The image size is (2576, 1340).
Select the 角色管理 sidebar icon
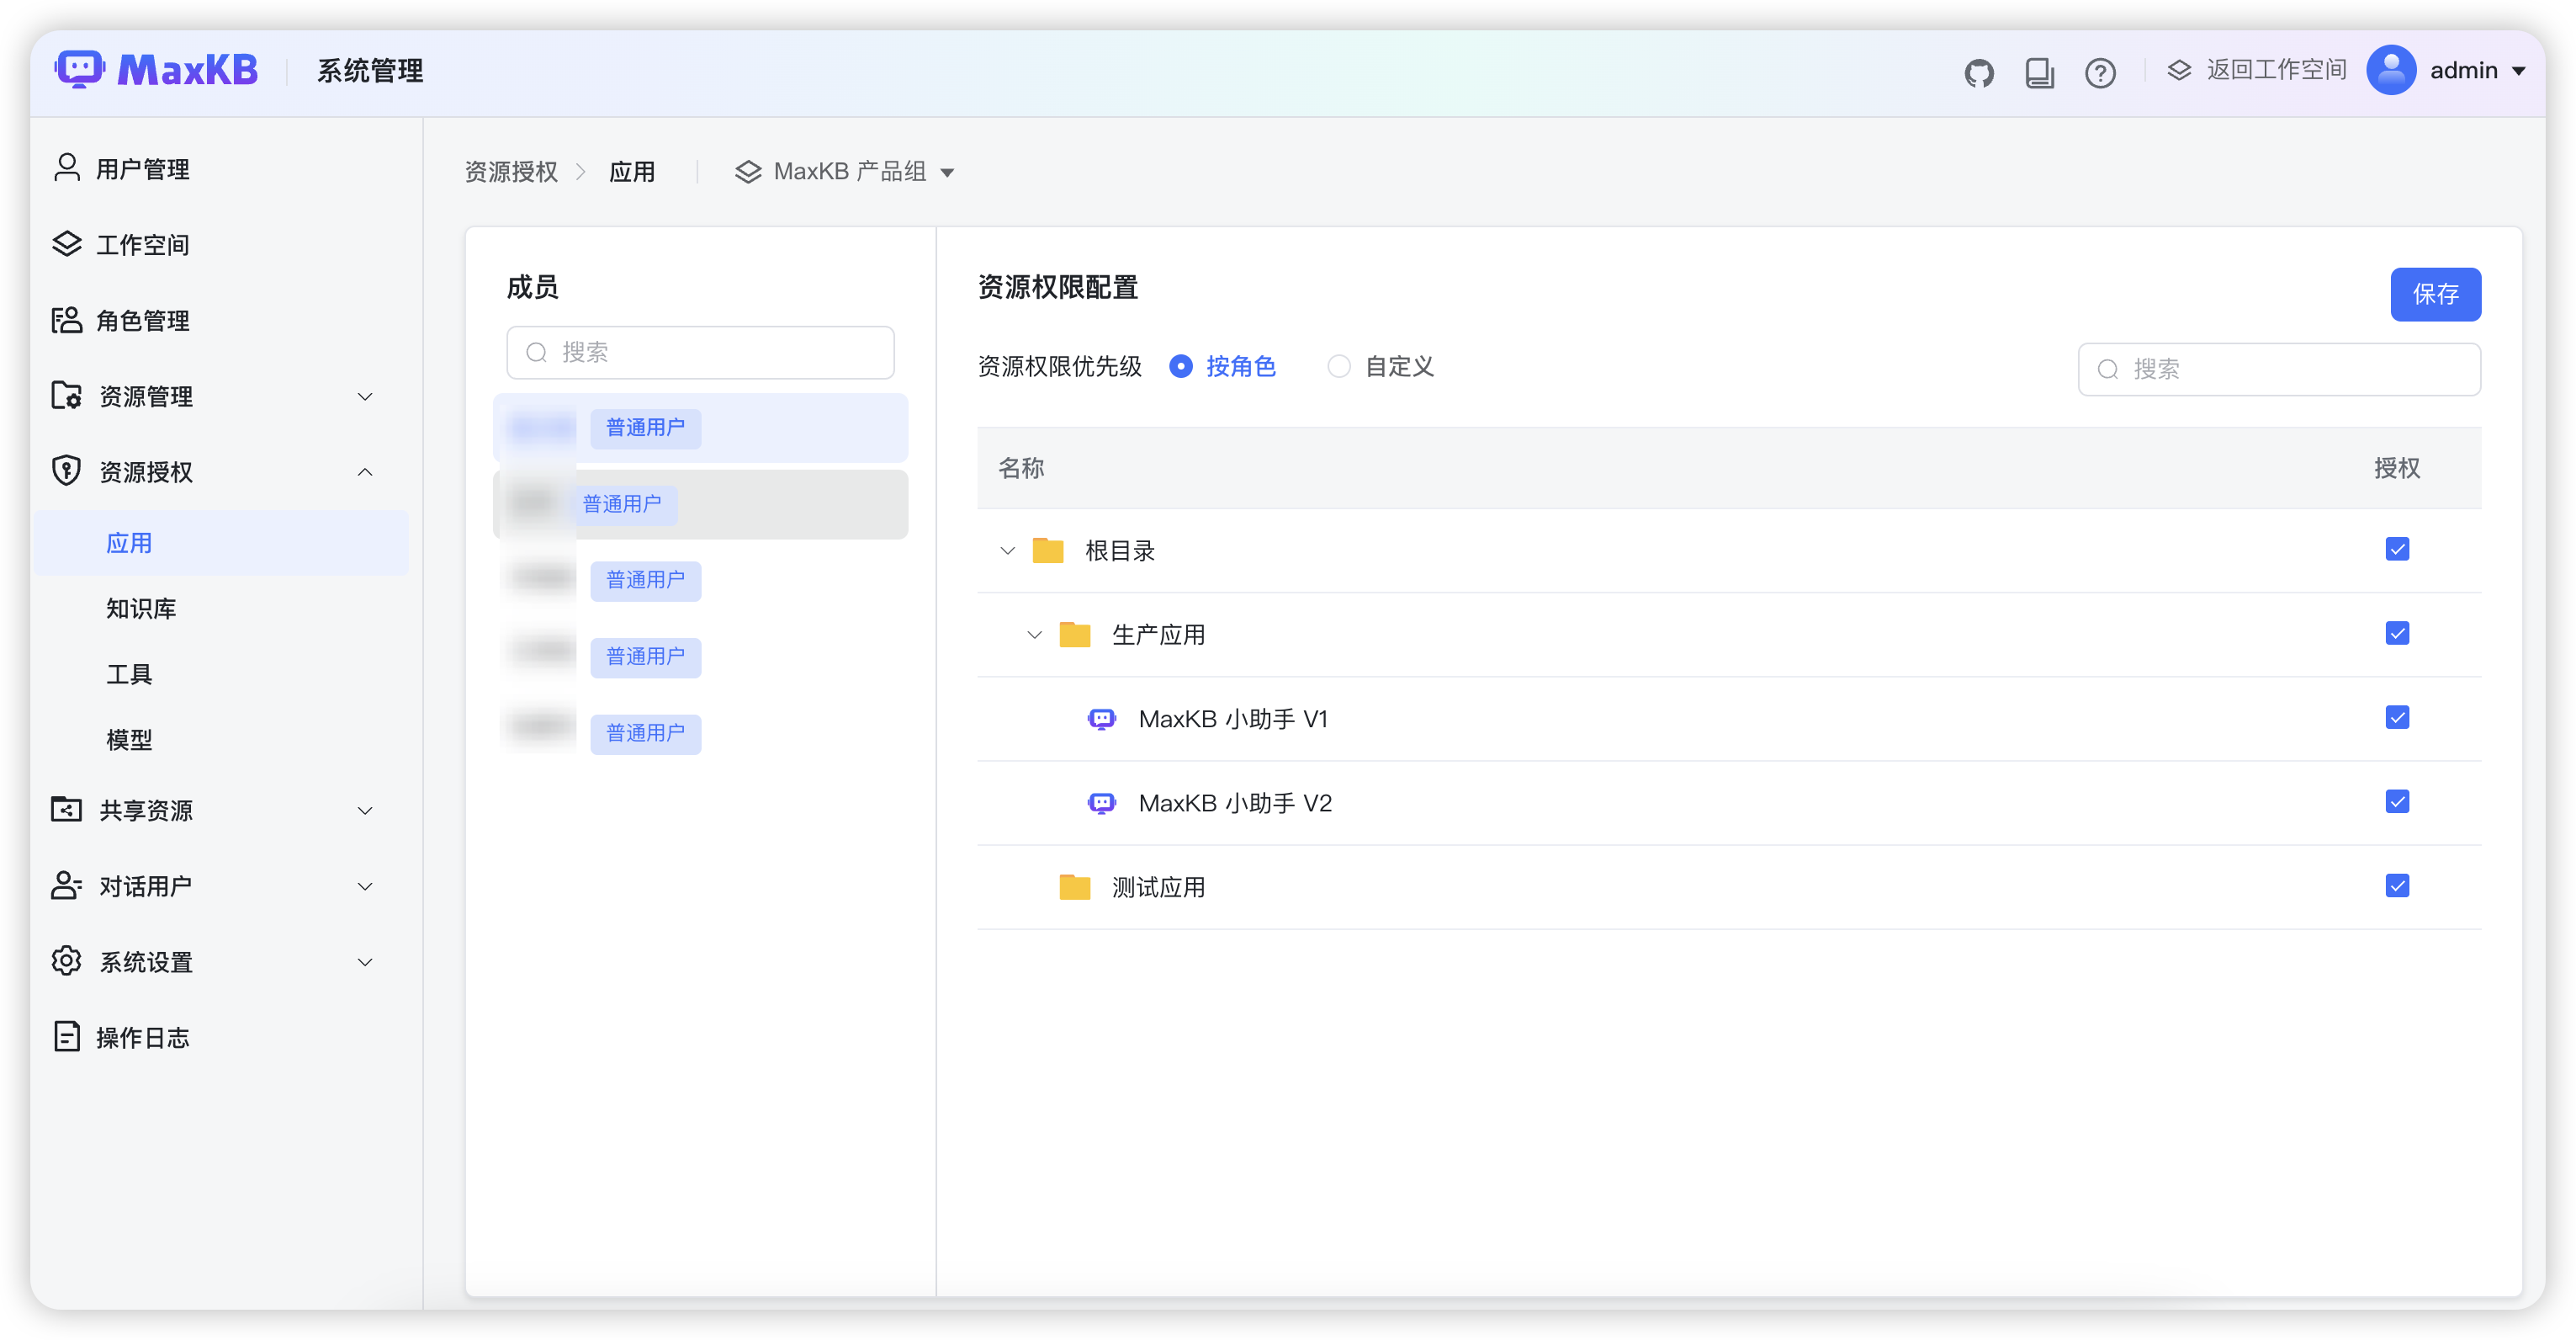66,320
